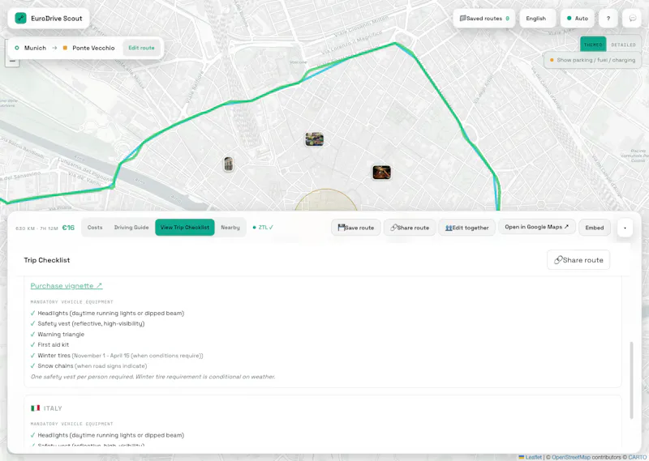
Task: Open the Leaflet attribution link
Action: click(533, 457)
